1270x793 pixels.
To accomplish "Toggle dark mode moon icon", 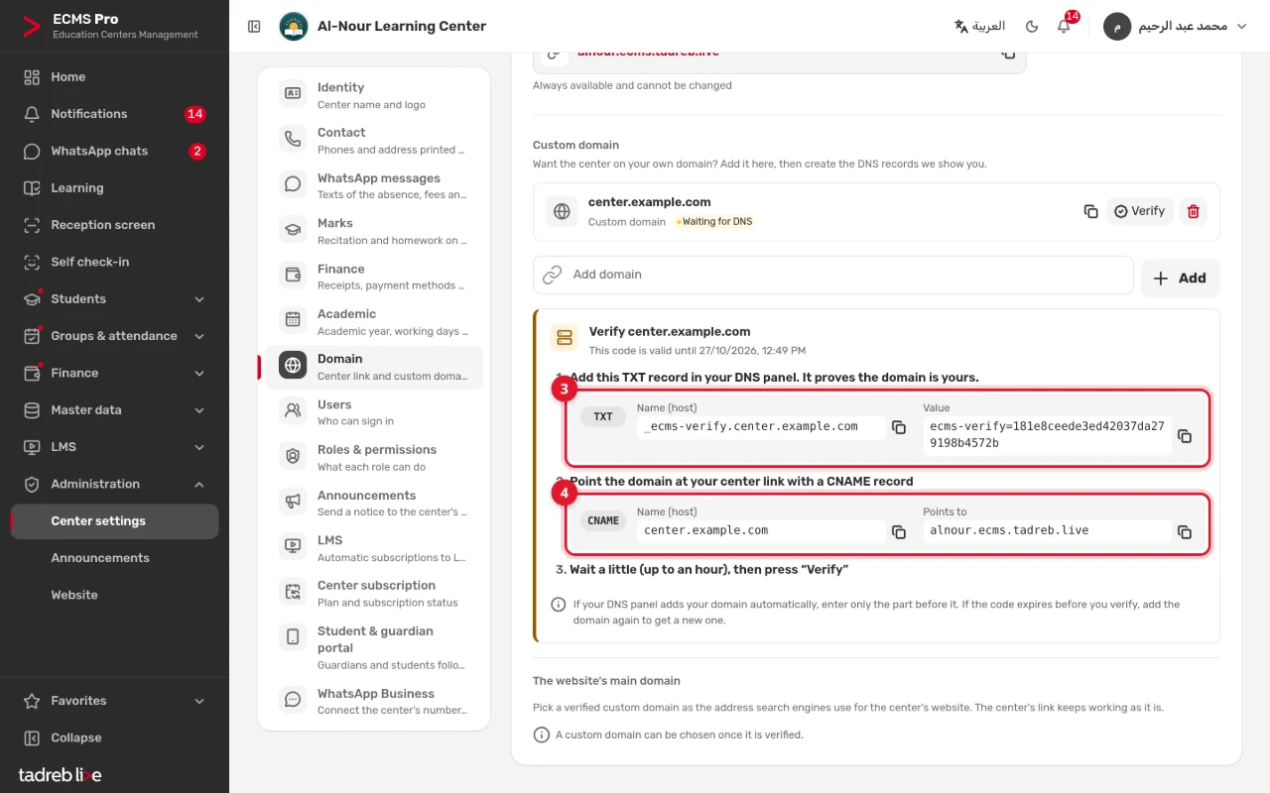I will click(x=1032, y=26).
